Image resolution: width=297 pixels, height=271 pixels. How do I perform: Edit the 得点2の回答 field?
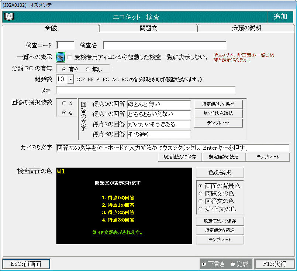pos(159,125)
